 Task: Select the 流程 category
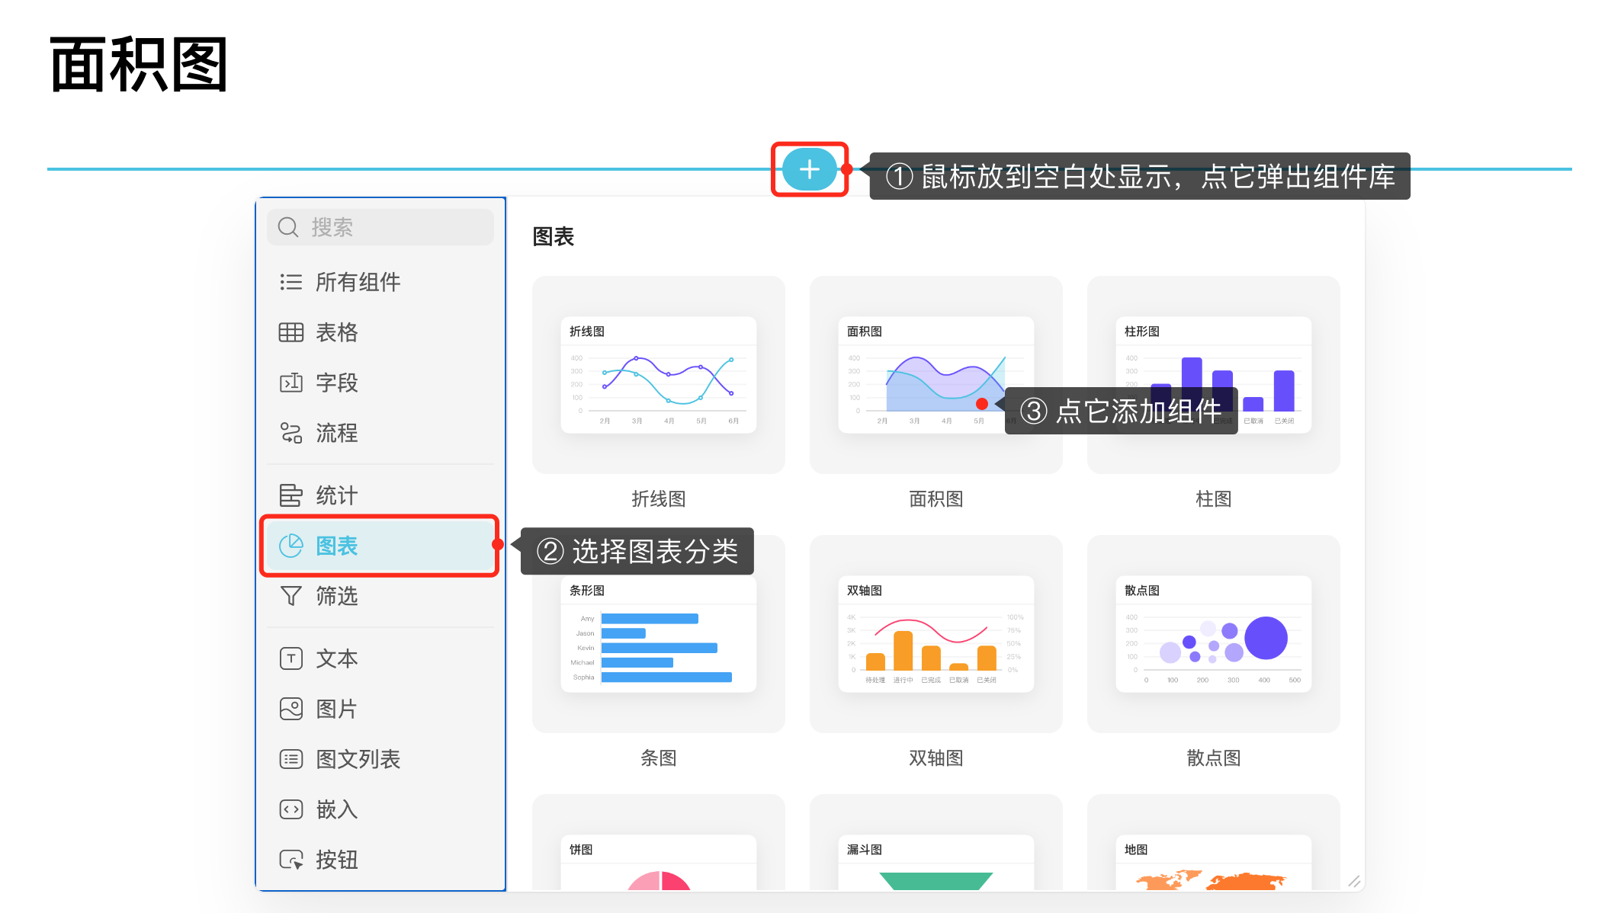(380, 433)
